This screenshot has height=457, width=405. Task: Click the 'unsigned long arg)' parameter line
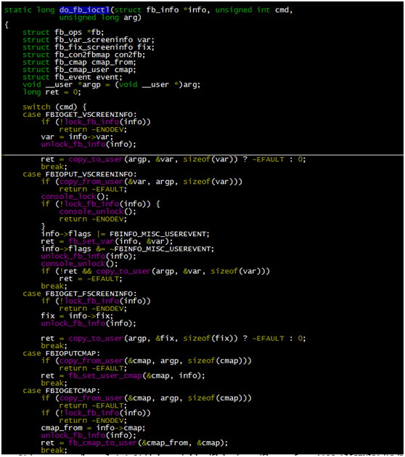tap(100, 17)
